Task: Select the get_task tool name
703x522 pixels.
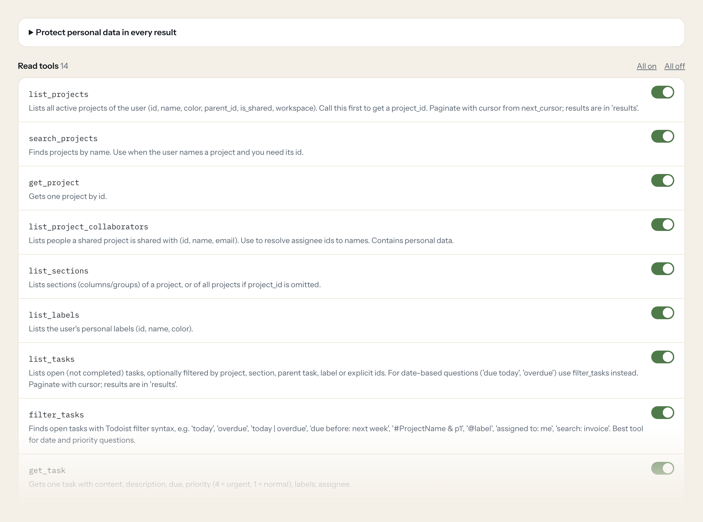Action: click(x=47, y=471)
